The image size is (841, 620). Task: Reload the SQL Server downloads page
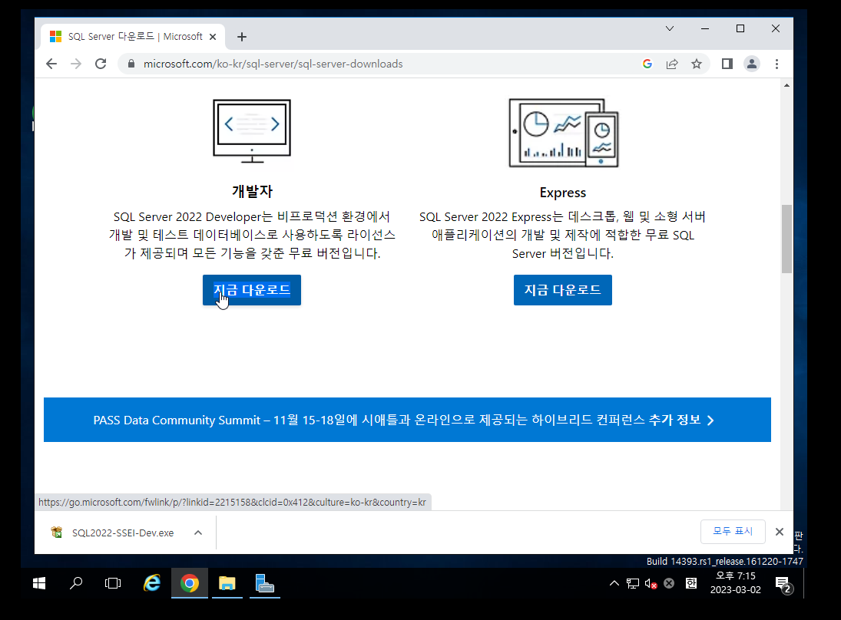coord(101,64)
